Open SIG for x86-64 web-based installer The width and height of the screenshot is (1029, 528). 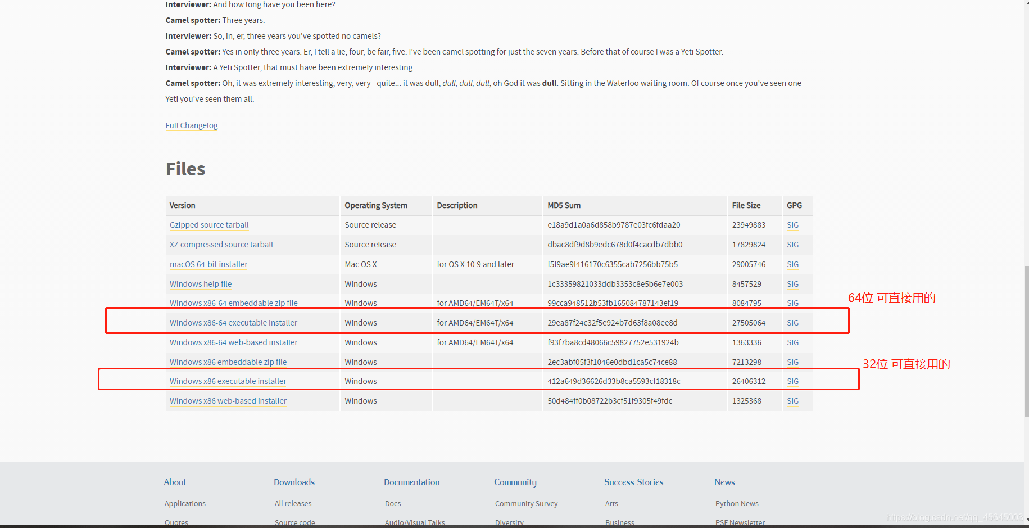(793, 342)
